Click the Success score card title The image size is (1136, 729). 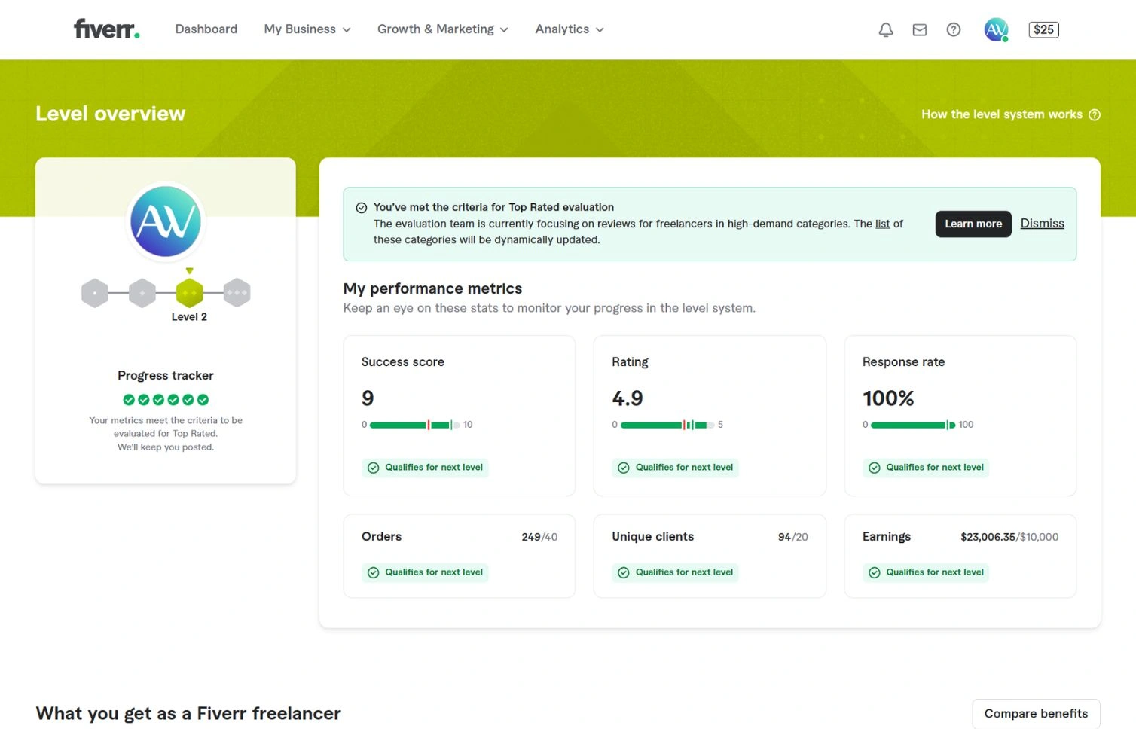tap(403, 362)
